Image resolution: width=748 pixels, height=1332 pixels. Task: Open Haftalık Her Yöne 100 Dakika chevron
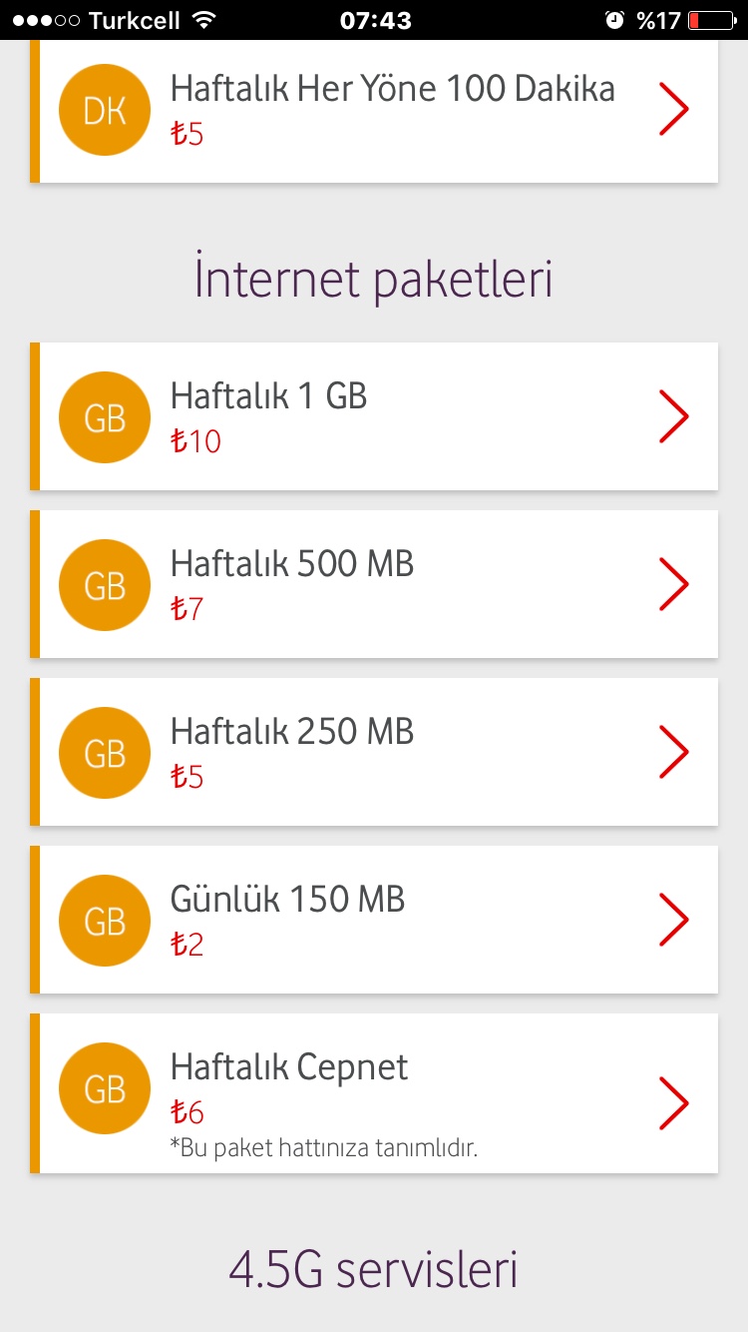(674, 109)
